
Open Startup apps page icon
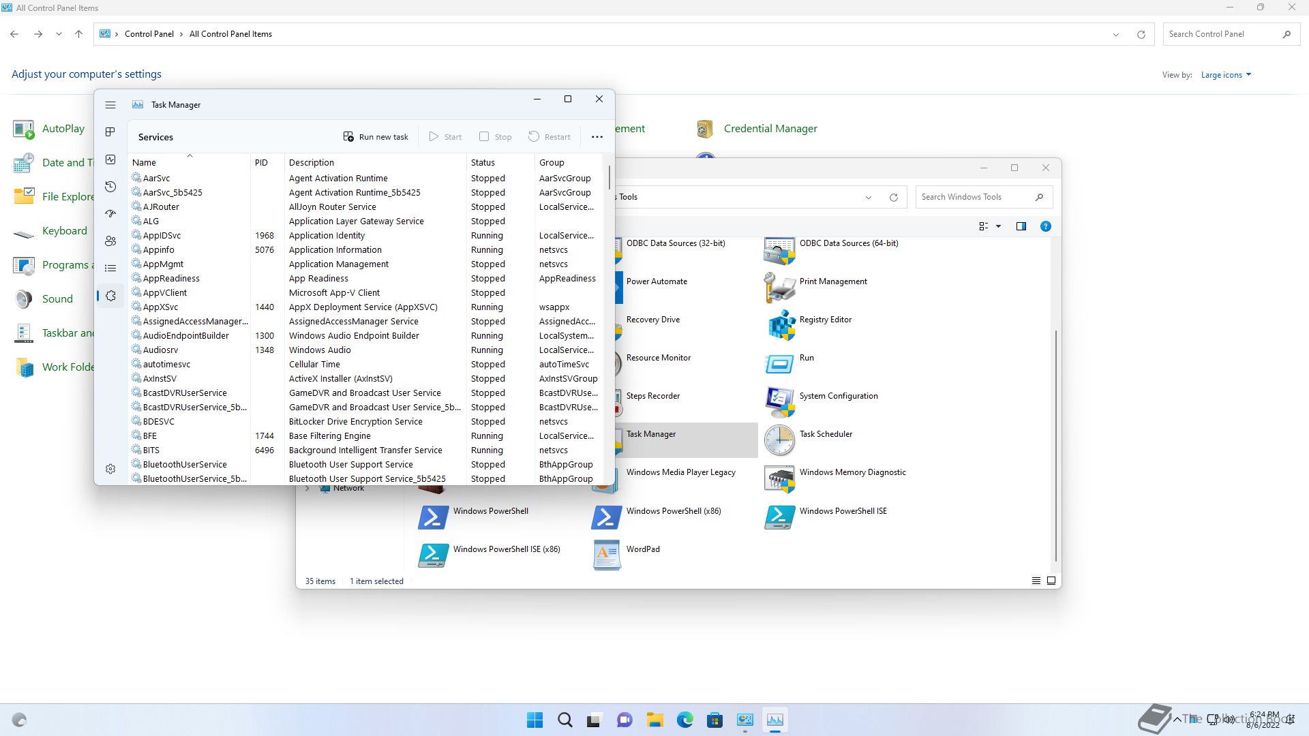pyautogui.click(x=110, y=214)
